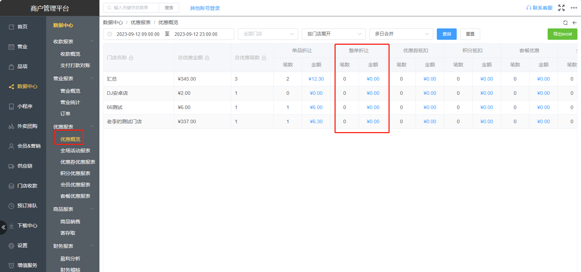Open 收款概览 report
The height and width of the screenshot is (272, 581).
[x=70, y=54]
